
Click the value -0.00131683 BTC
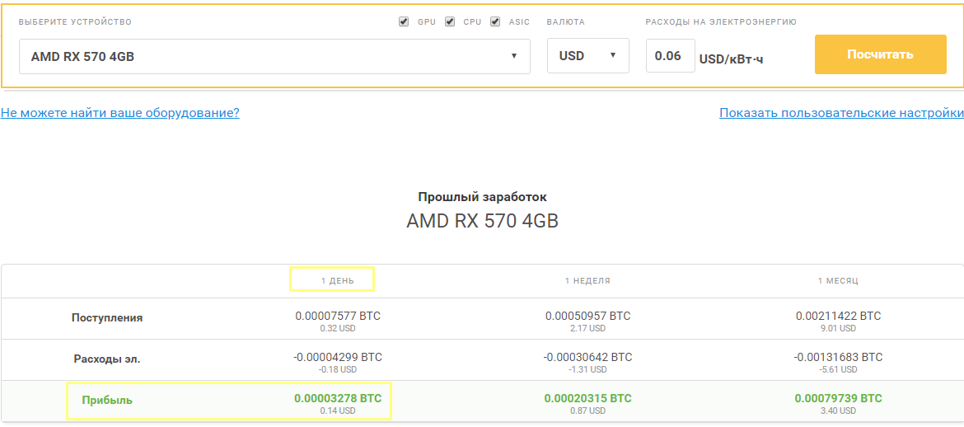coord(838,358)
